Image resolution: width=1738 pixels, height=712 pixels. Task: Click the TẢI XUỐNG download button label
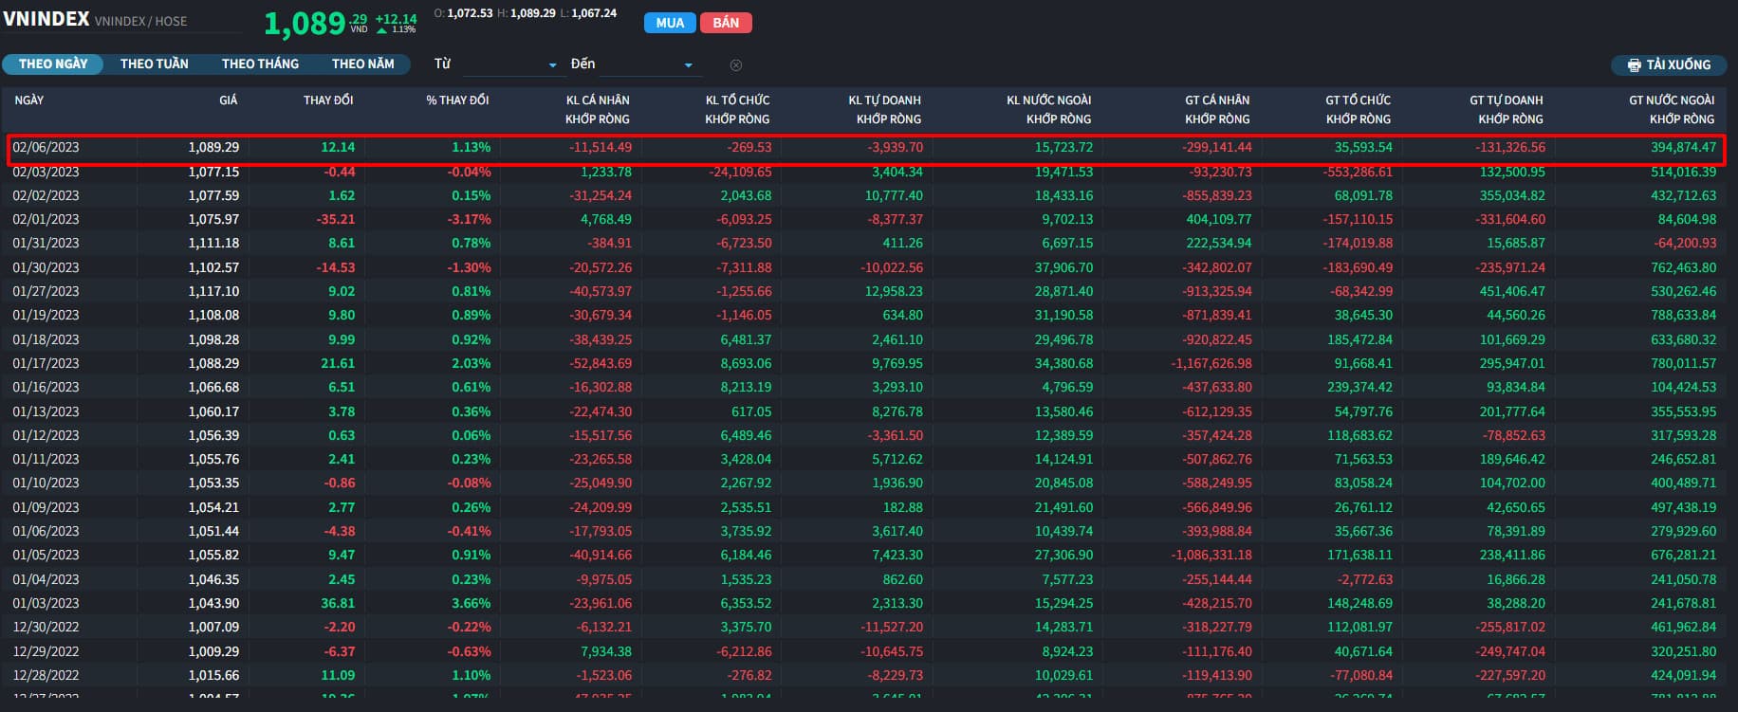point(1678,64)
